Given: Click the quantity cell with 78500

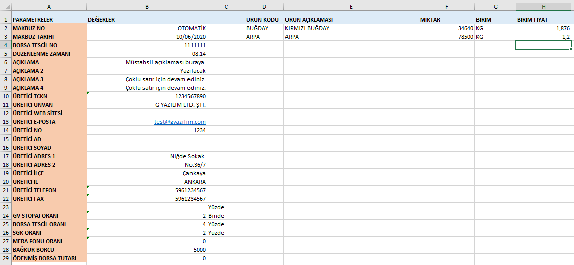Looking at the screenshot, I should pyautogui.click(x=446, y=37).
